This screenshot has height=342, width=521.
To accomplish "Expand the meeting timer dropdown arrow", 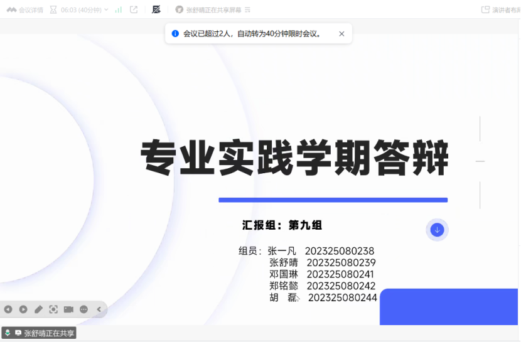I will pos(105,9).
